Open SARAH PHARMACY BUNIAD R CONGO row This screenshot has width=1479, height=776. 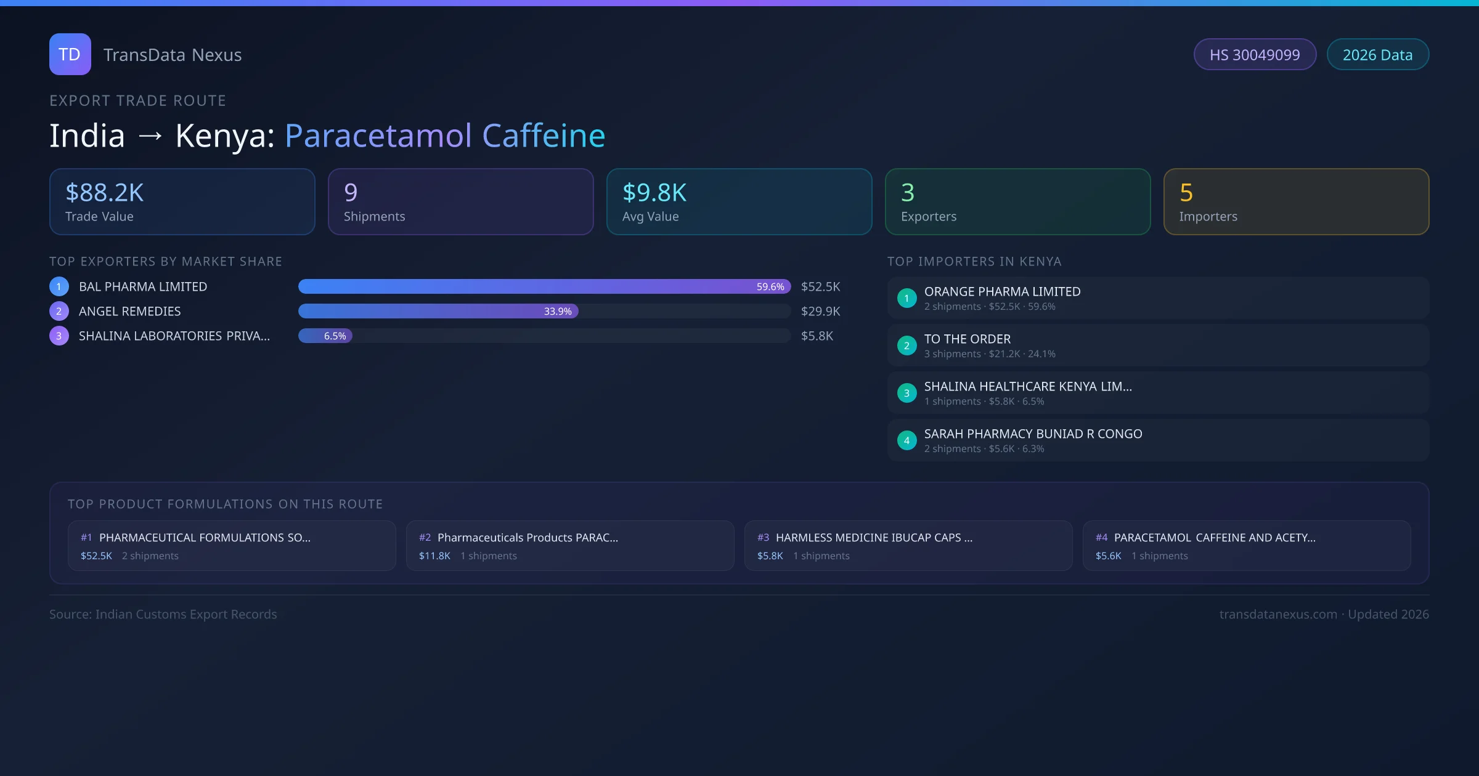point(1157,440)
